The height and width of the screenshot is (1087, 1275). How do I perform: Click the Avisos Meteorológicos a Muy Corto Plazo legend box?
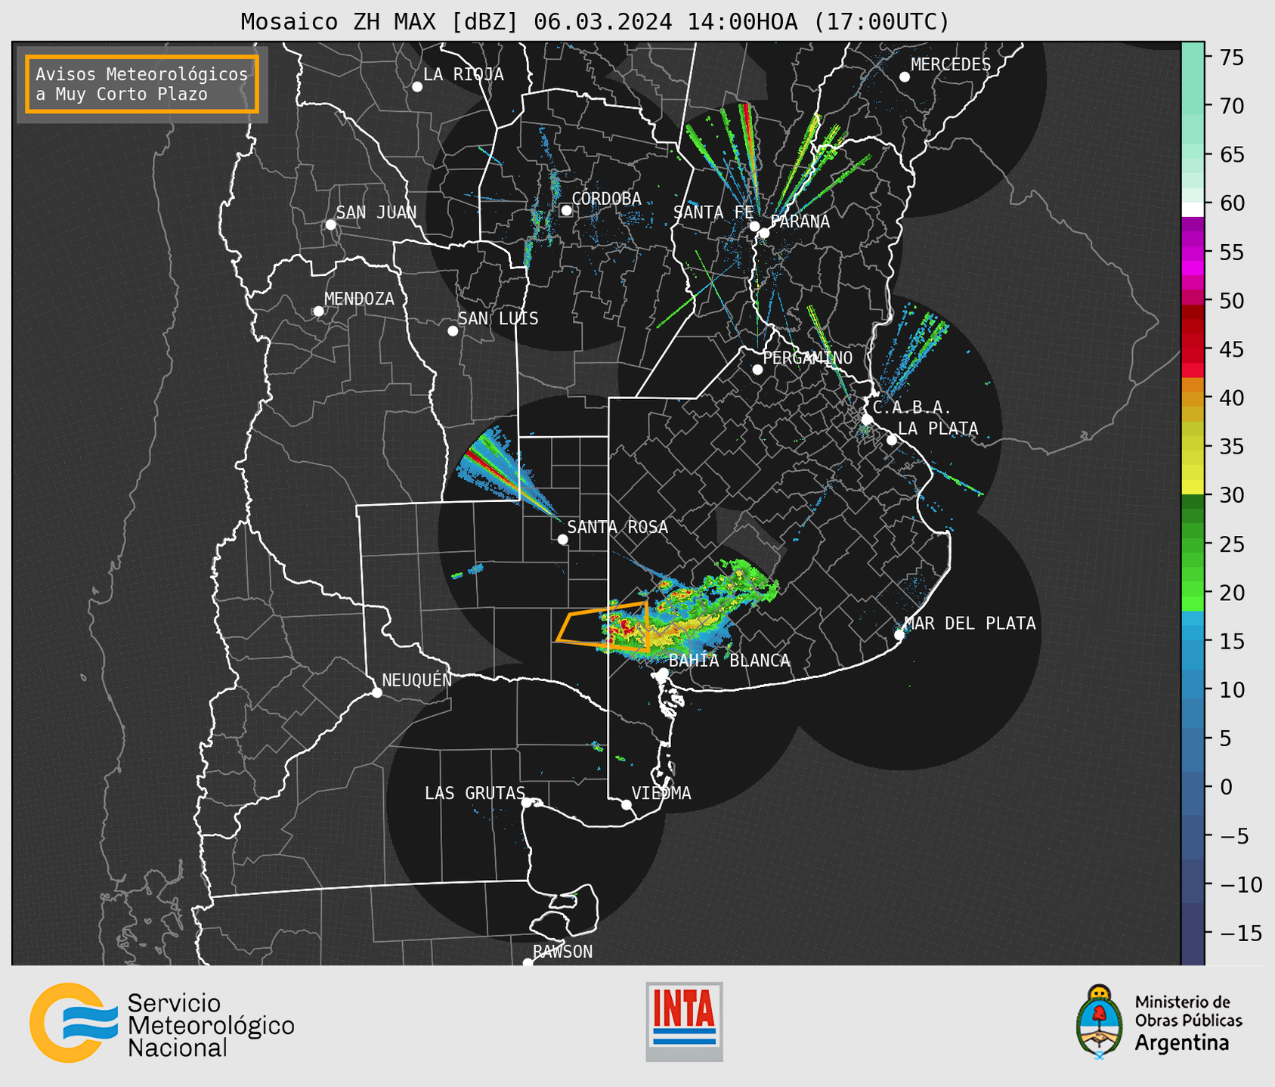[142, 84]
